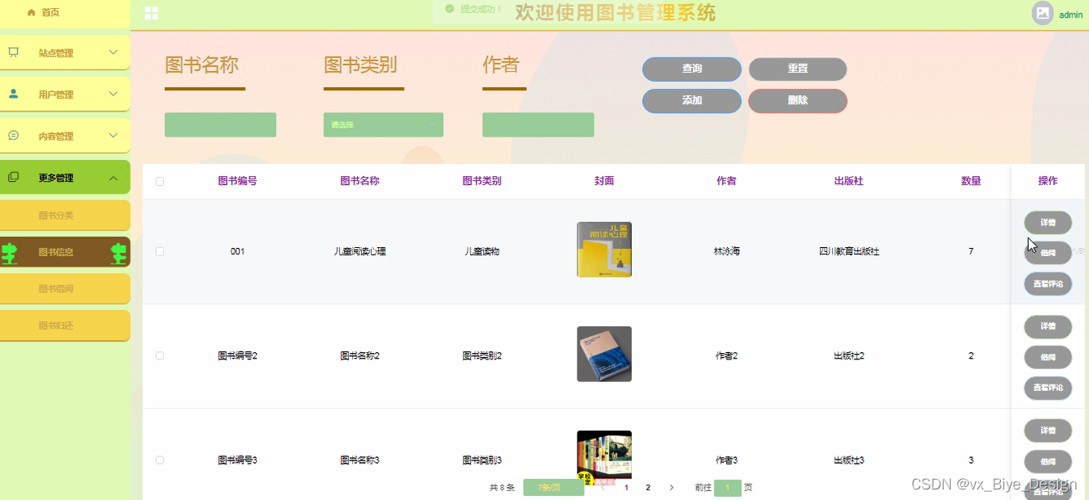The width and height of the screenshot is (1089, 500).
Task: Go to page 2 in pagination
Action: point(648,488)
